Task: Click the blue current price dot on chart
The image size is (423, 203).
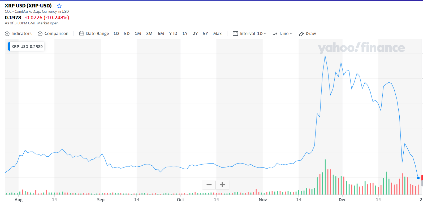Action: pyautogui.click(x=418, y=178)
